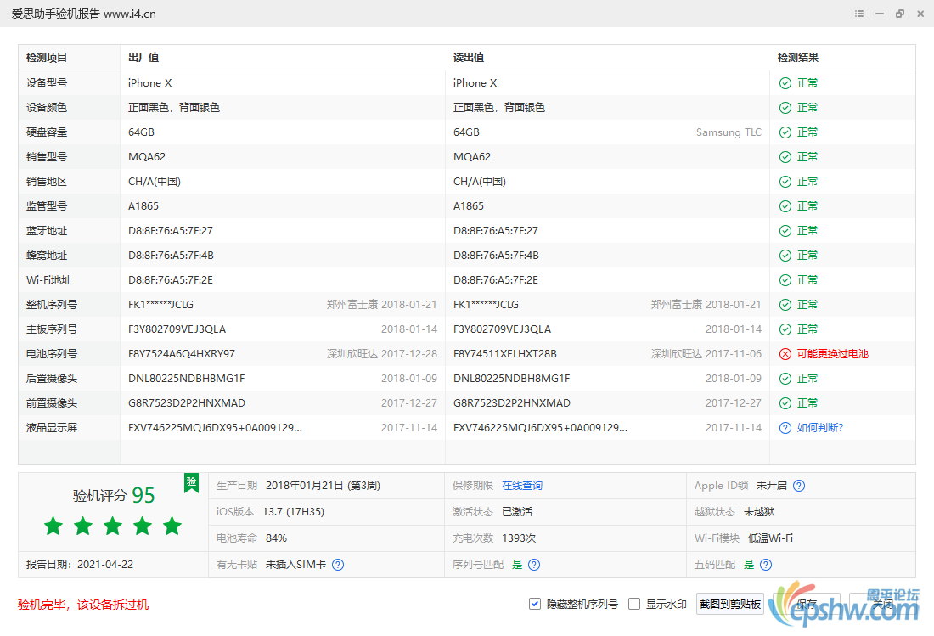Click the red X icon for 电池序列号

click(785, 354)
